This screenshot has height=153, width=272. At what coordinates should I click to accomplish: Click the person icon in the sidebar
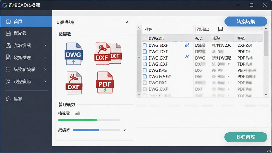[x=8, y=45]
